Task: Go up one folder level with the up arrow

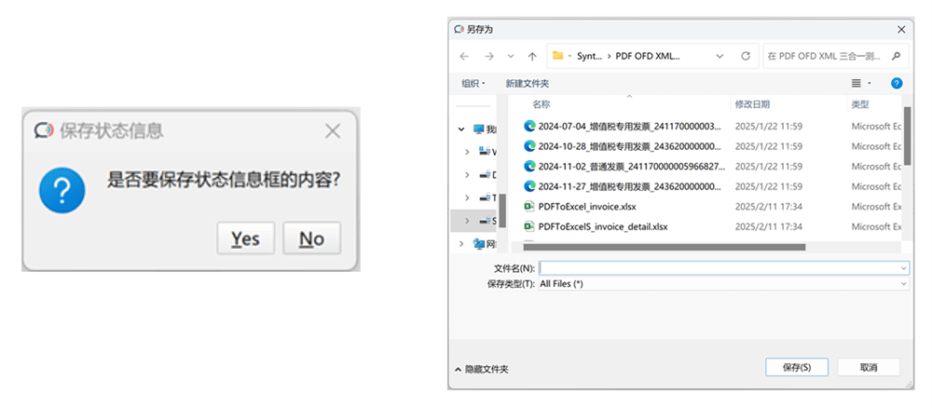Action: [532, 57]
